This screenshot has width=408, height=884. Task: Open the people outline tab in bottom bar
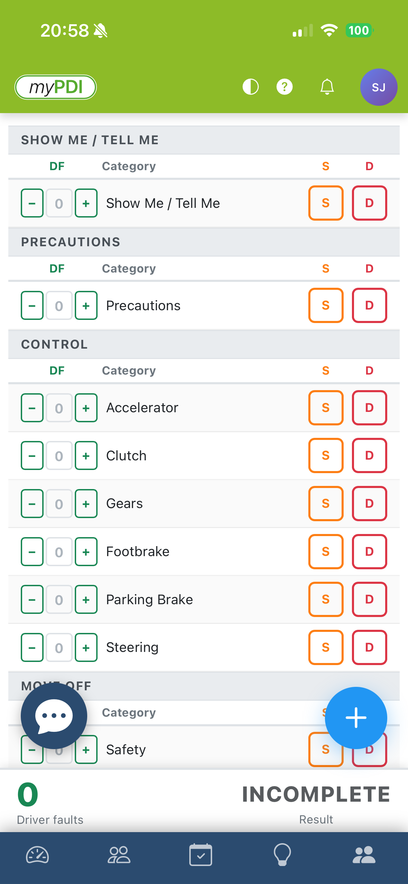(x=119, y=855)
